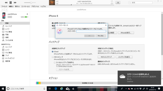The width and height of the screenshot is (163, 91).
Task: Show hidden tray icons chevron
Action: click(126, 89)
